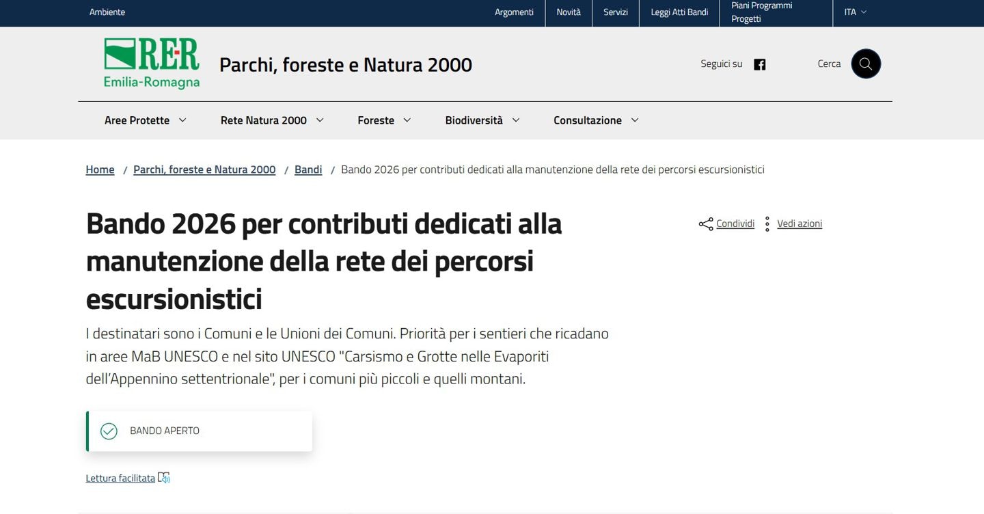Go to Leggi Atti Bandi section
The height and width of the screenshot is (514, 984).
point(679,12)
